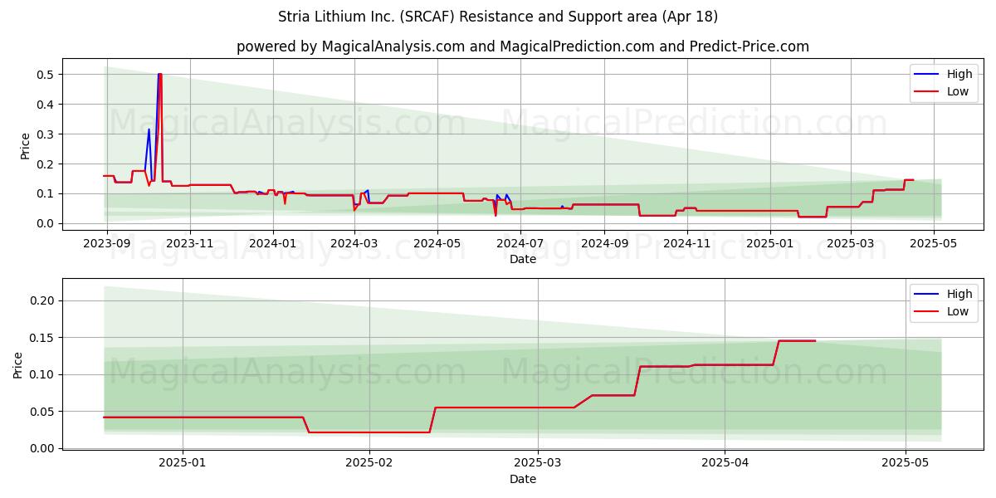The width and height of the screenshot is (996, 498).
Task: Click the 0.145 plateau at end of bottom chart line
Action: 797,341
